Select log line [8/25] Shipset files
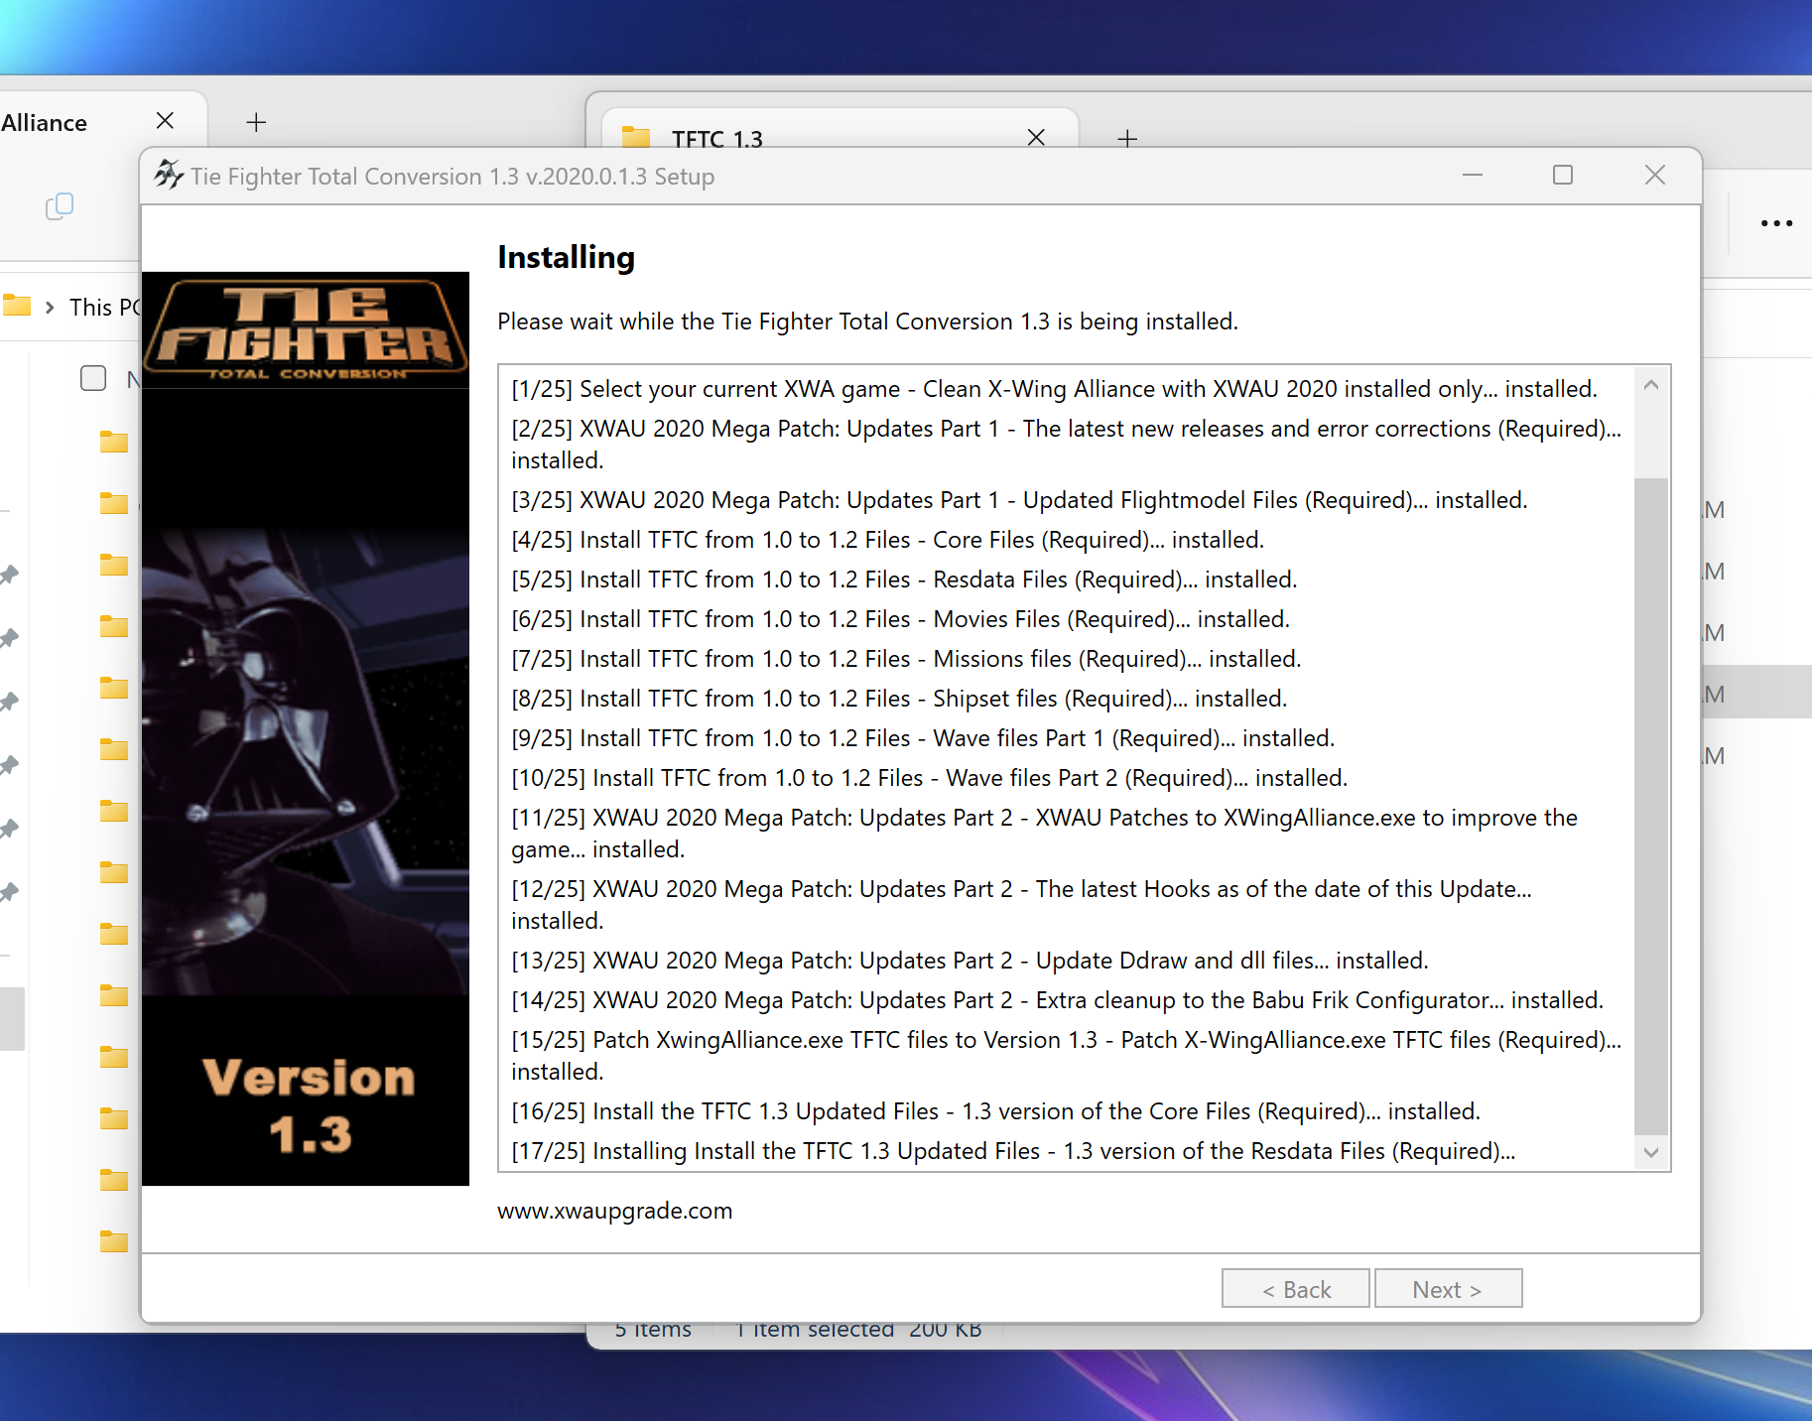 pos(899,699)
